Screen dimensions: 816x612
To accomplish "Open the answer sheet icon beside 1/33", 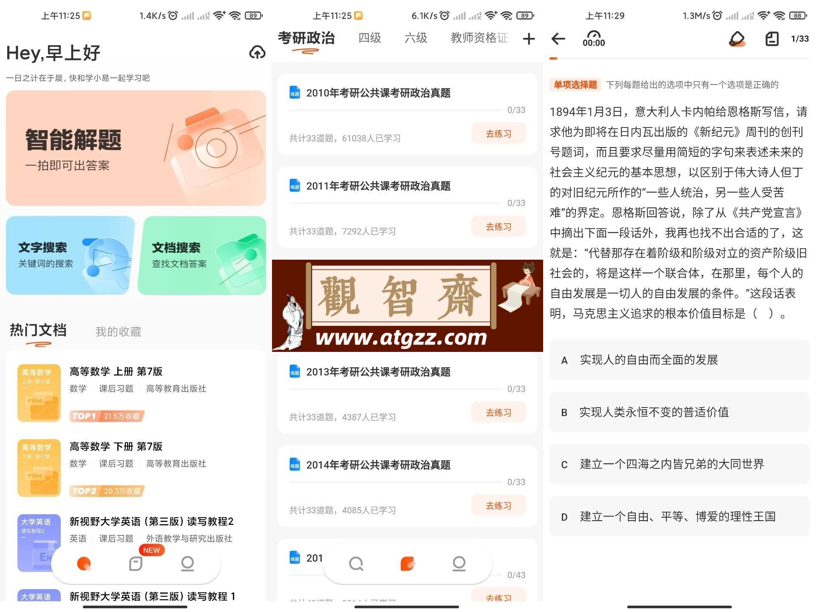I will click(x=772, y=39).
